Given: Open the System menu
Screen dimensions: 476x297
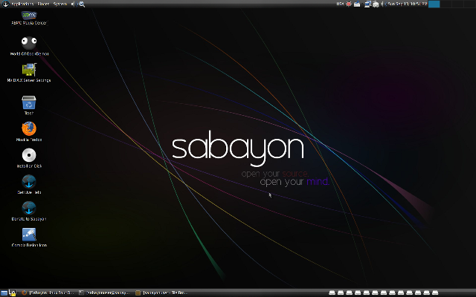Looking at the screenshot, I should [59, 4].
